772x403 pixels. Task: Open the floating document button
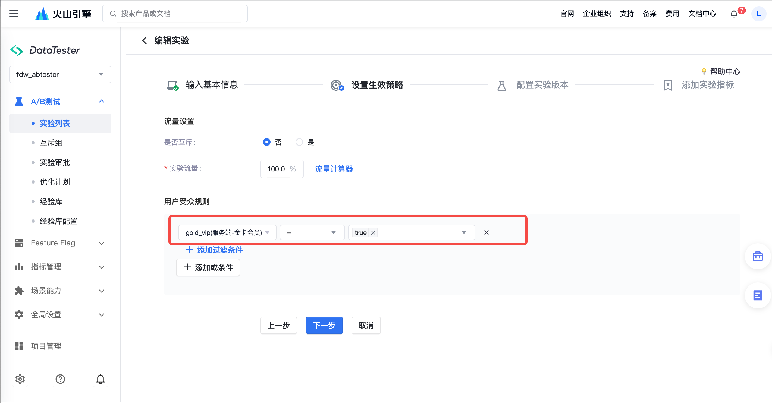(758, 295)
